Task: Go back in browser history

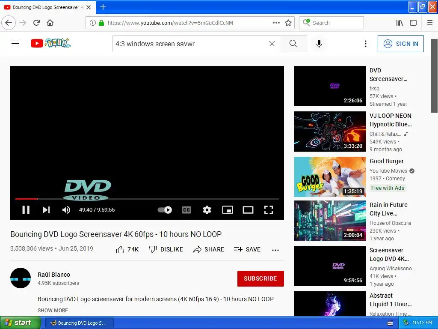Action: pos(9,23)
